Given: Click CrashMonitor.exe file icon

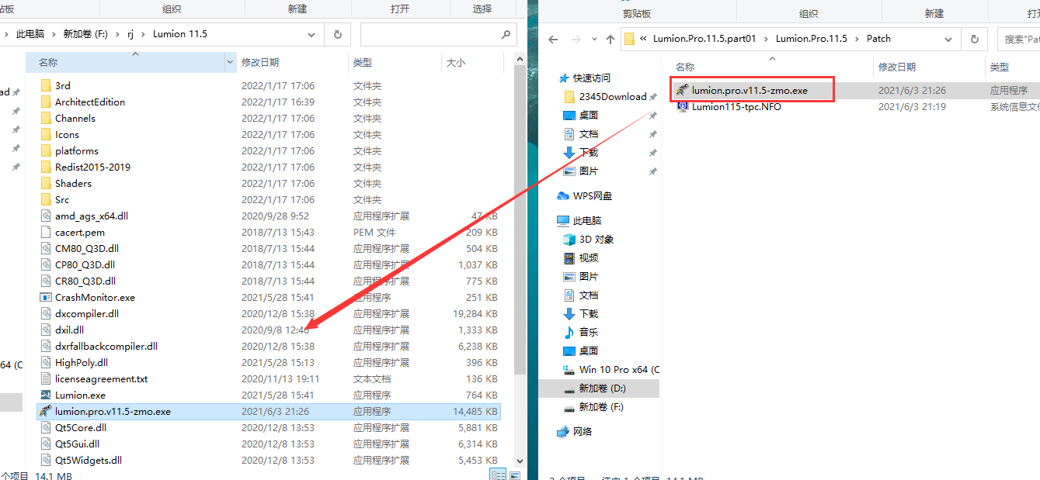Looking at the screenshot, I should point(45,297).
